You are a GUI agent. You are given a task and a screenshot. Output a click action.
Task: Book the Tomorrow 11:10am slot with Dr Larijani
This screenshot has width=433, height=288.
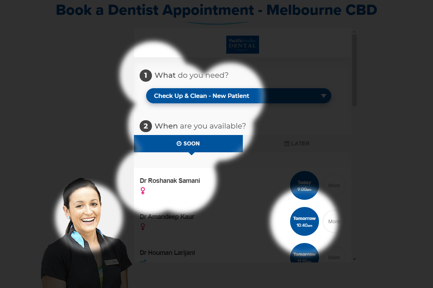click(x=305, y=253)
